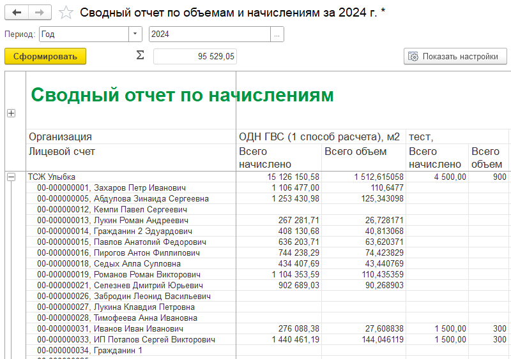
Task: Open Показать настройки
Action: pyautogui.click(x=455, y=56)
